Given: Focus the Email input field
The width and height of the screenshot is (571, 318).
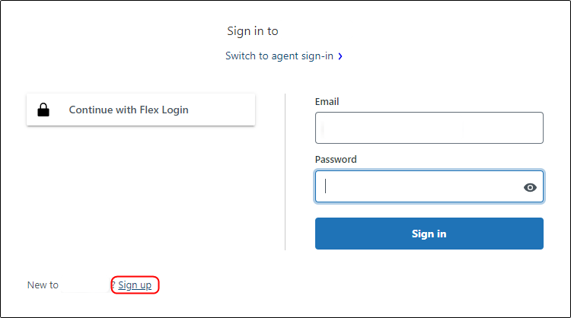Looking at the screenshot, I should tap(429, 128).
